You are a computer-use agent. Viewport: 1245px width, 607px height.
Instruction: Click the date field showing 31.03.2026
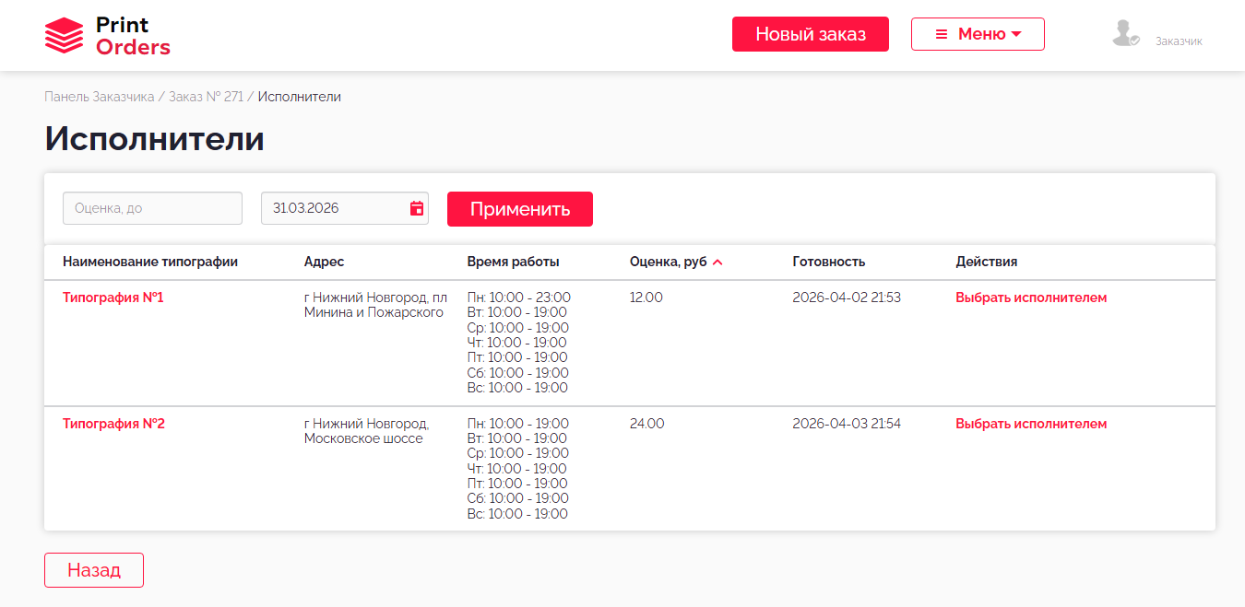(332, 208)
